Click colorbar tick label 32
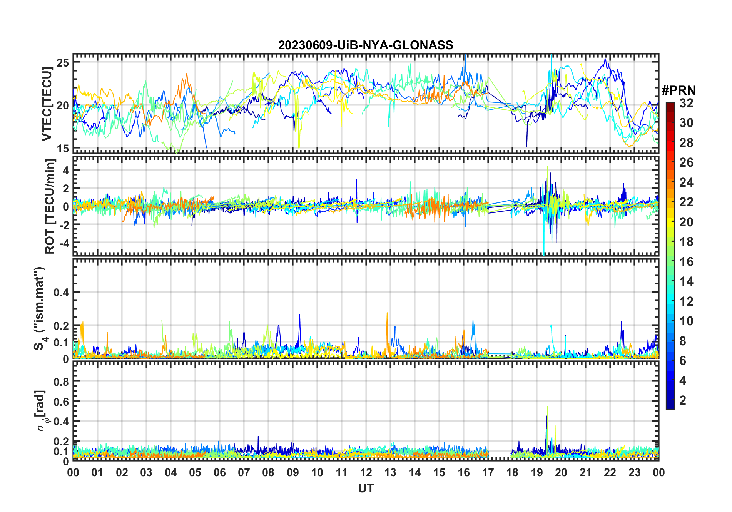The height and width of the screenshot is (512, 732). [x=686, y=103]
